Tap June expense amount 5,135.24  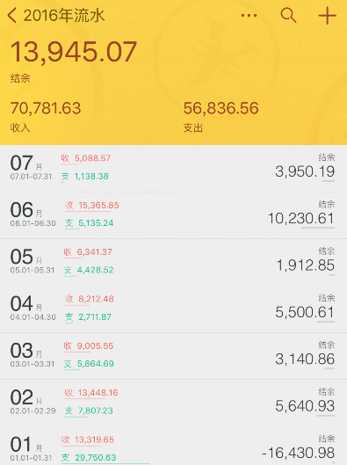tap(96, 223)
